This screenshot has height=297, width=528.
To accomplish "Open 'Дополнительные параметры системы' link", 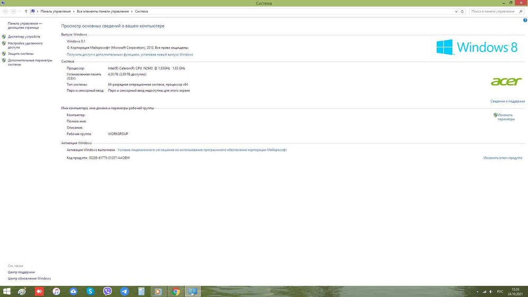I will pyautogui.click(x=30, y=63).
